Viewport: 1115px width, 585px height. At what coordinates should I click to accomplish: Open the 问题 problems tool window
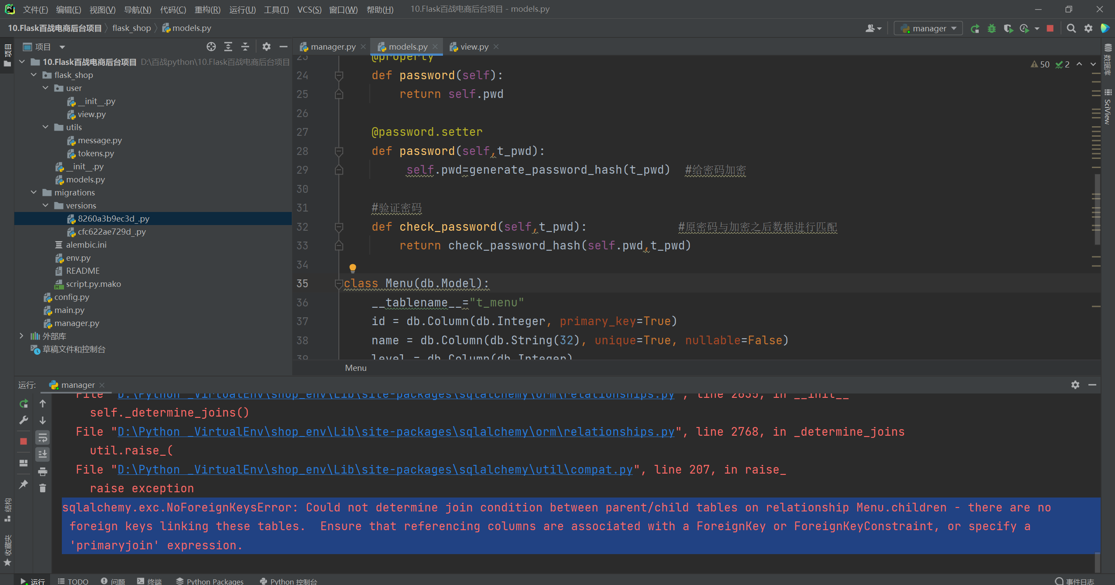point(113,581)
